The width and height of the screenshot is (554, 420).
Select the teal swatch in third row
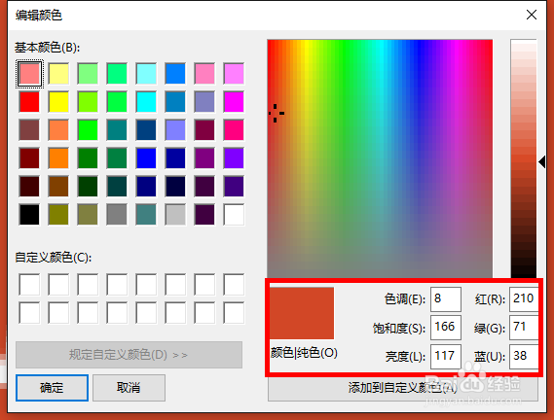point(117,130)
